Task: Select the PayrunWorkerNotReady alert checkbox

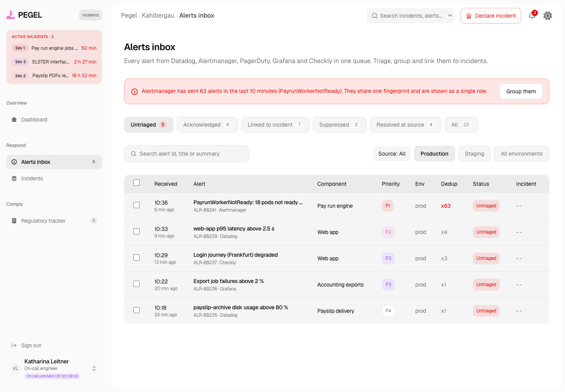Action: (137, 205)
